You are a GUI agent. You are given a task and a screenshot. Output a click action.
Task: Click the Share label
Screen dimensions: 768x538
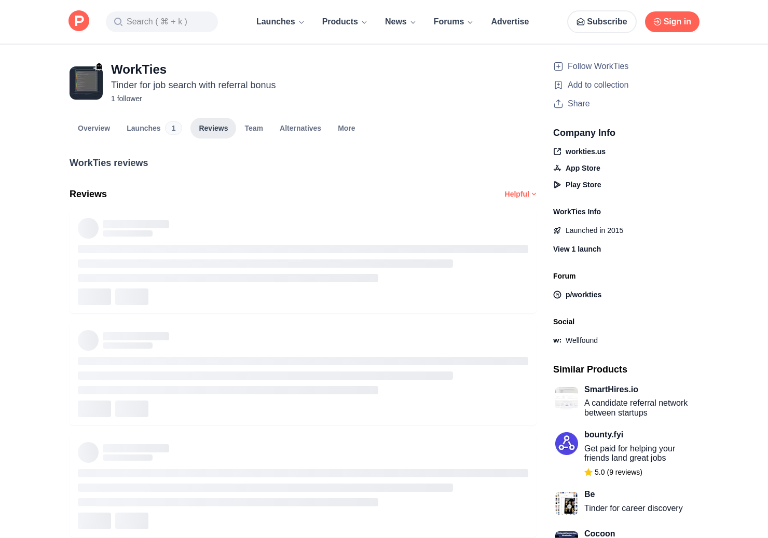[579, 104]
